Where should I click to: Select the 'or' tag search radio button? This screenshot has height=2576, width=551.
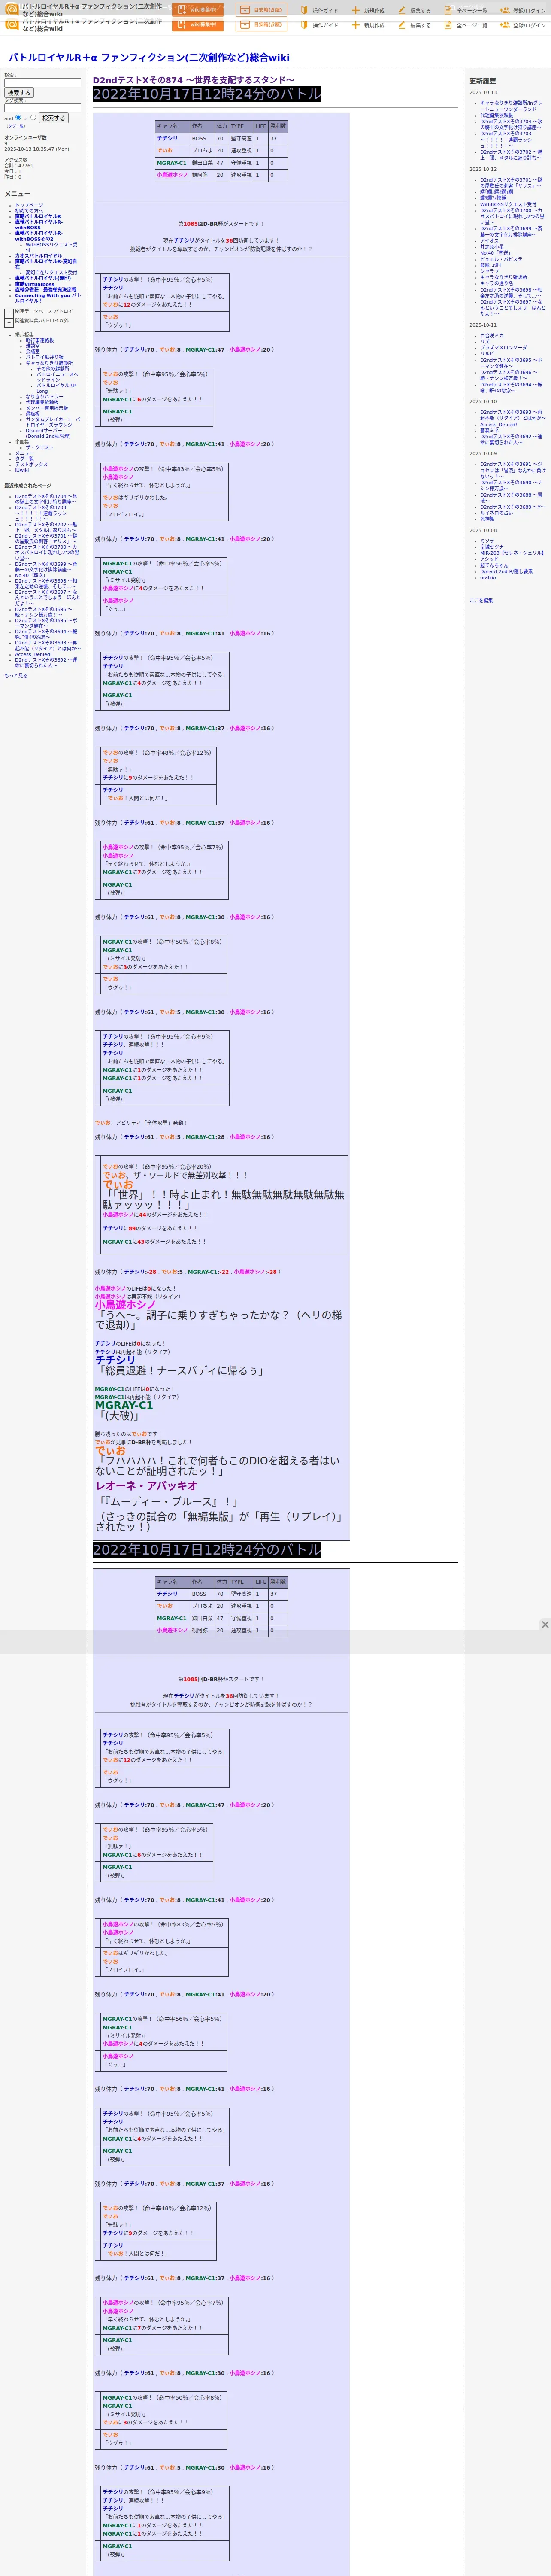33,117
